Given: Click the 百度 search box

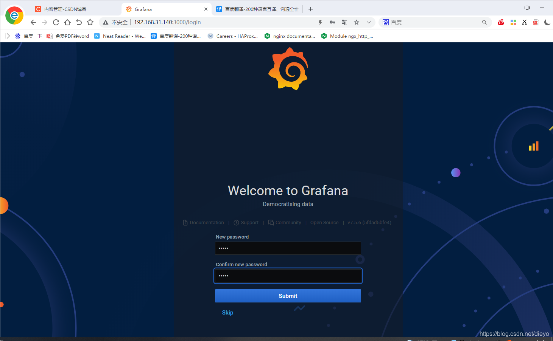Looking at the screenshot, I should coord(435,22).
